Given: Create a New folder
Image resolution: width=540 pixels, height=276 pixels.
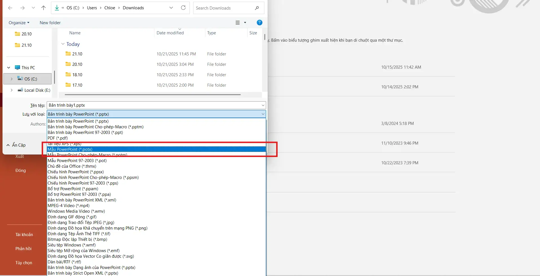Looking at the screenshot, I should [x=50, y=23].
